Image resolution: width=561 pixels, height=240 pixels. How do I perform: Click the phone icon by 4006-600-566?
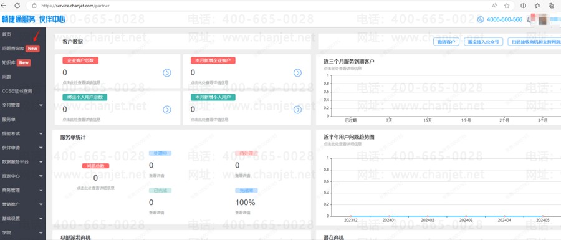point(481,20)
